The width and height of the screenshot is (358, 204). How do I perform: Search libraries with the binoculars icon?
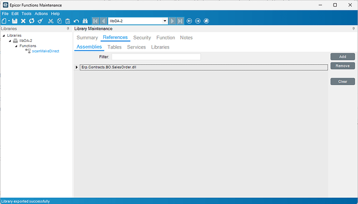click(85, 21)
